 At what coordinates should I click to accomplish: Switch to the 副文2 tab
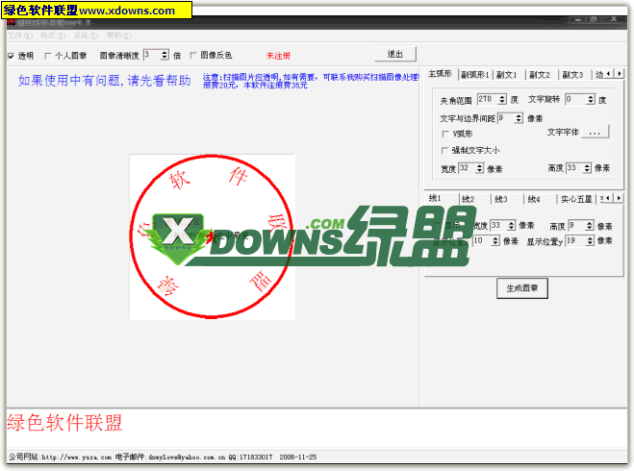pos(540,75)
